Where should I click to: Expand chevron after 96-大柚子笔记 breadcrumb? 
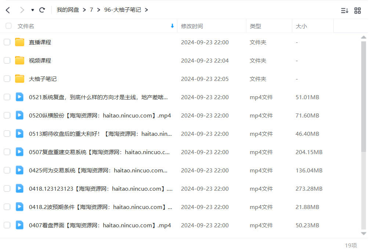(x=146, y=10)
